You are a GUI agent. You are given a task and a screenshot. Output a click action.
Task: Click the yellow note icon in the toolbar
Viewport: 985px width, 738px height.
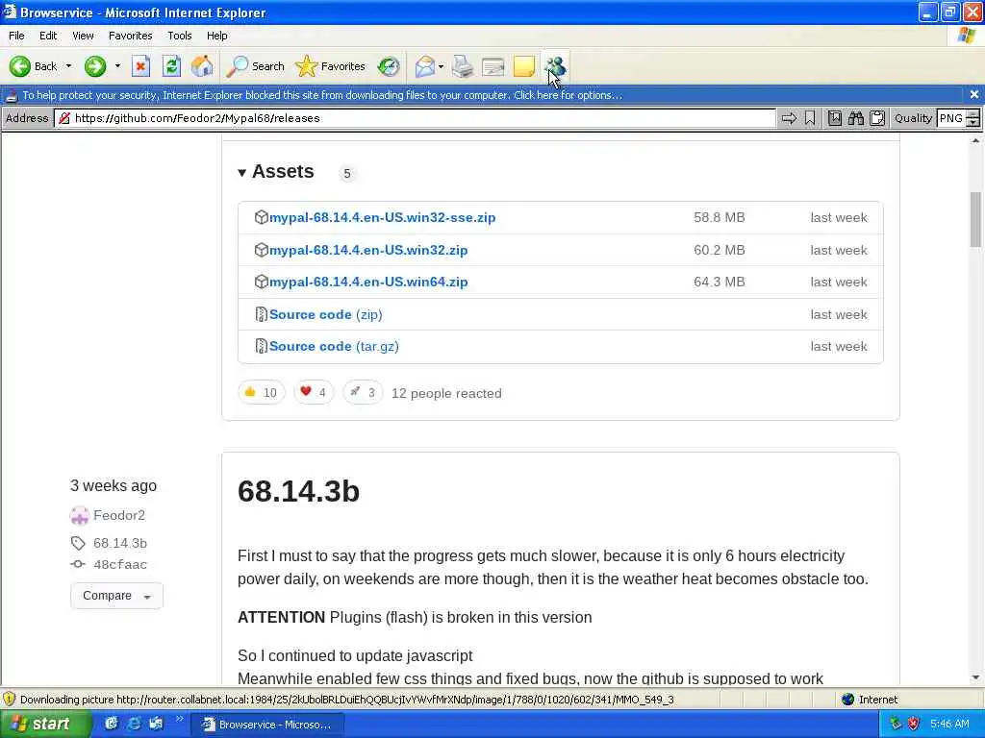(x=524, y=66)
